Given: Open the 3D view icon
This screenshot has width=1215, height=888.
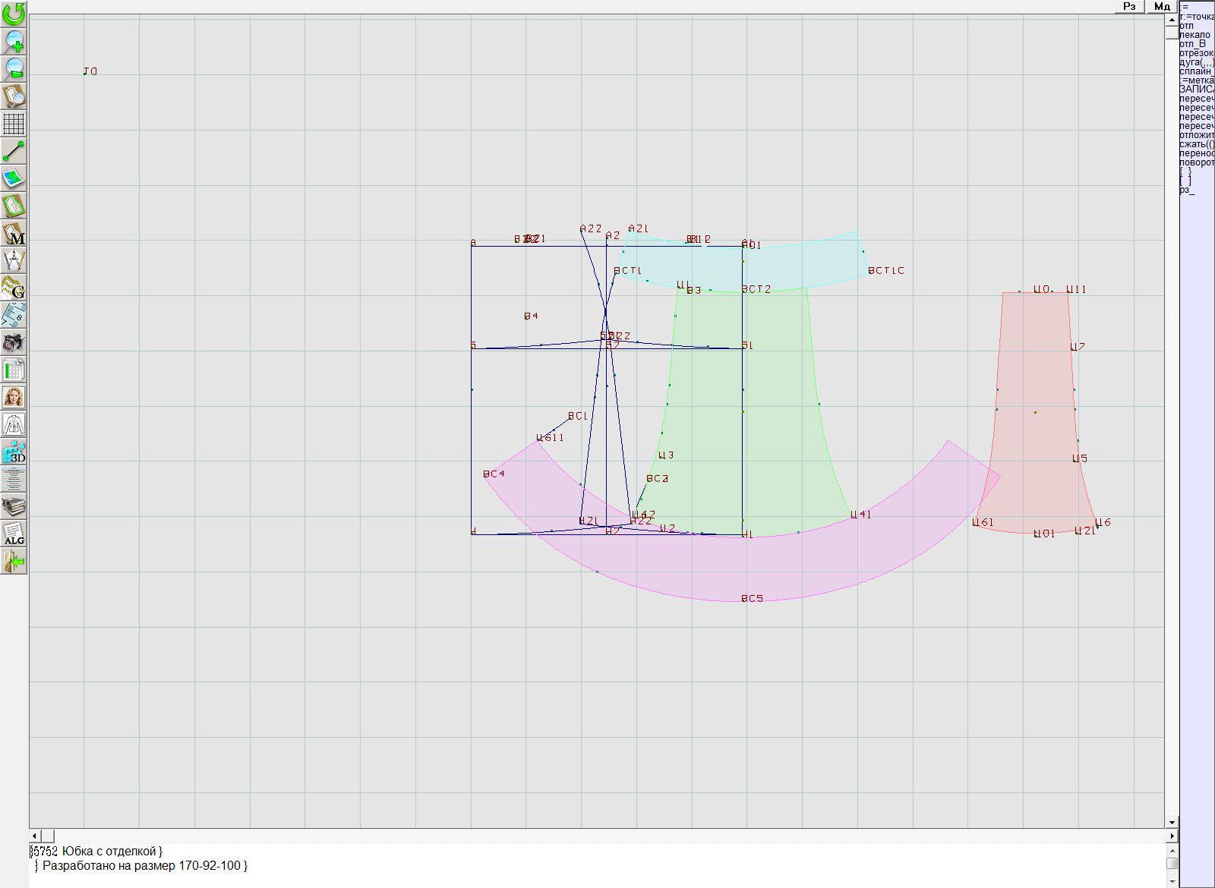Looking at the screenshot, I should pyautogui.click(x=14, y=452).
